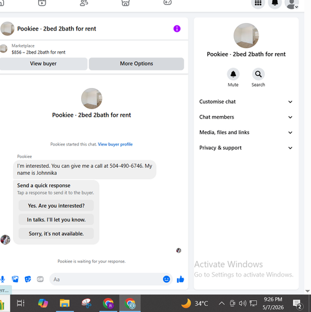Click the voice clip microphone icon
The image size is (311, 312).
2,279
